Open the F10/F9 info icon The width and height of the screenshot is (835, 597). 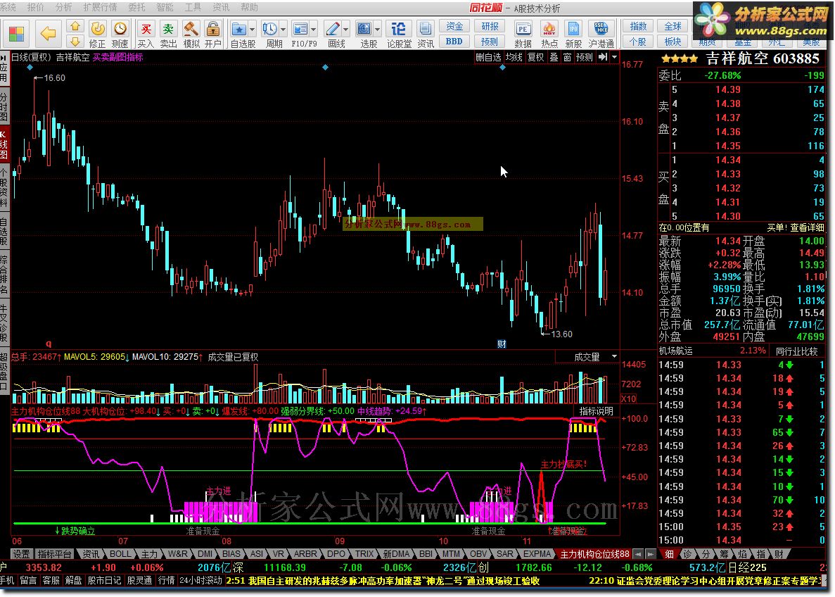click(x=300, y=30)
